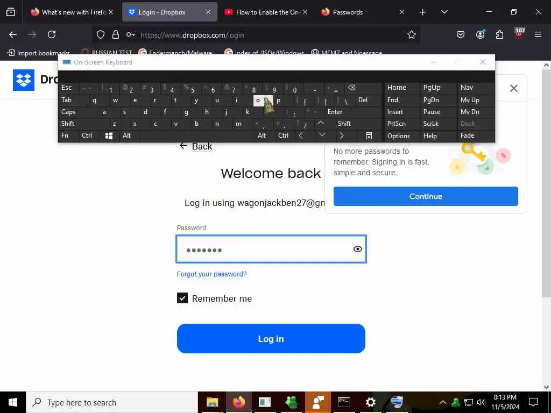Switch to the Passwords tab

358,12
